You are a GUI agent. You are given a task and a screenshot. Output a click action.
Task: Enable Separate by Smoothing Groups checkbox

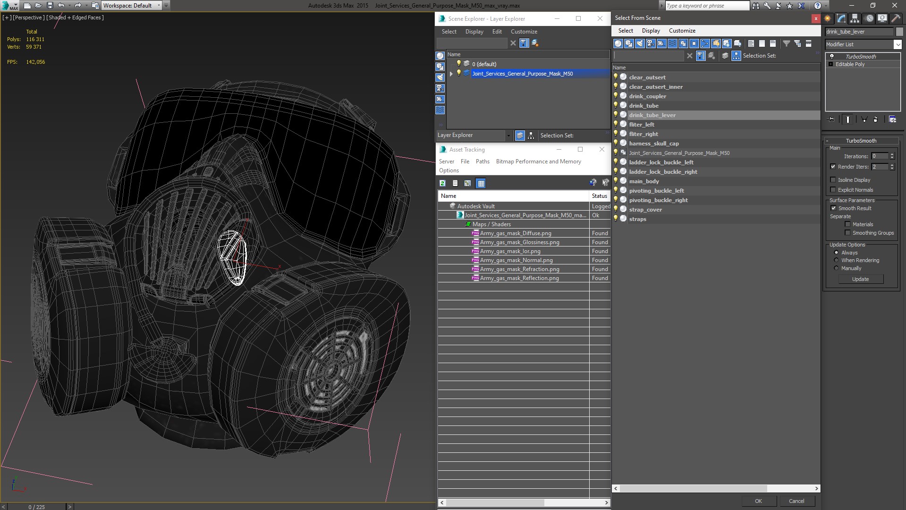click(x=847, y=233)
